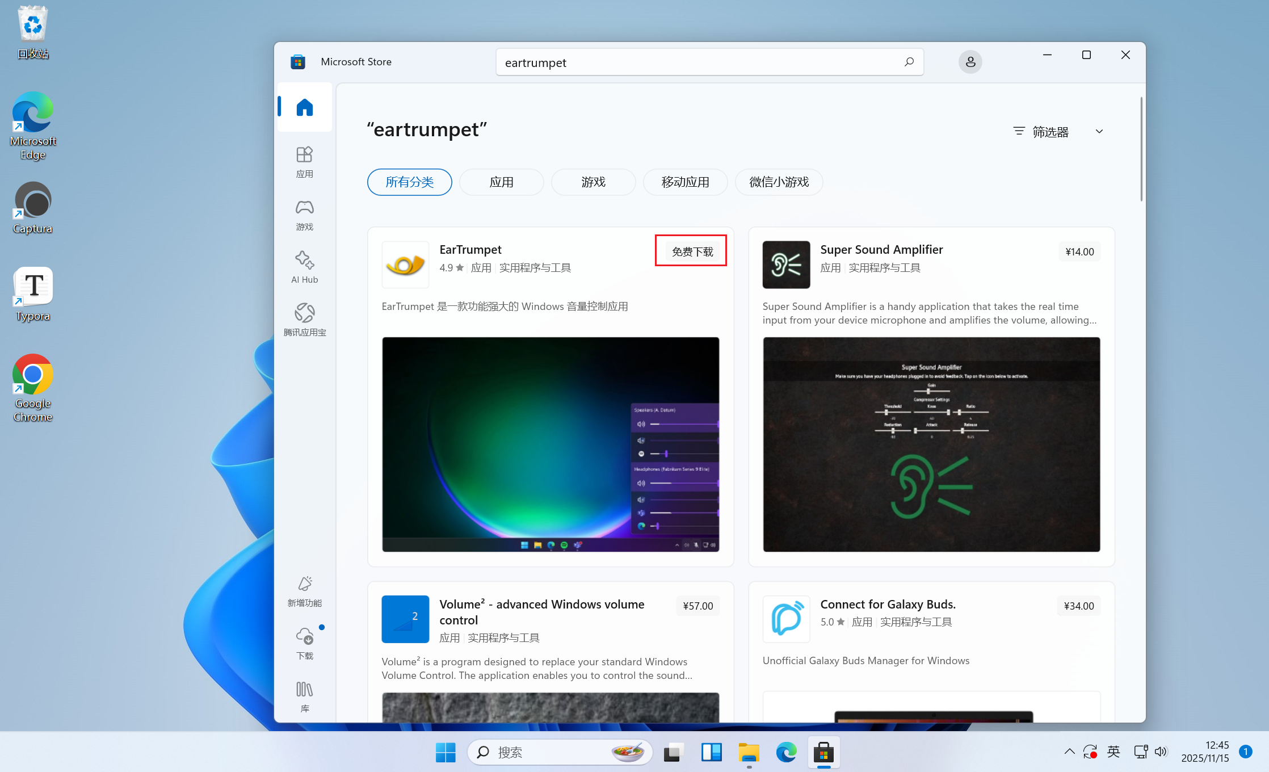Open the Apps (应用) sidebar section
1269x772 pixels.
(x=304, y=162)
